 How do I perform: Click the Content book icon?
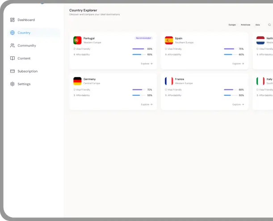pos(13,58)
